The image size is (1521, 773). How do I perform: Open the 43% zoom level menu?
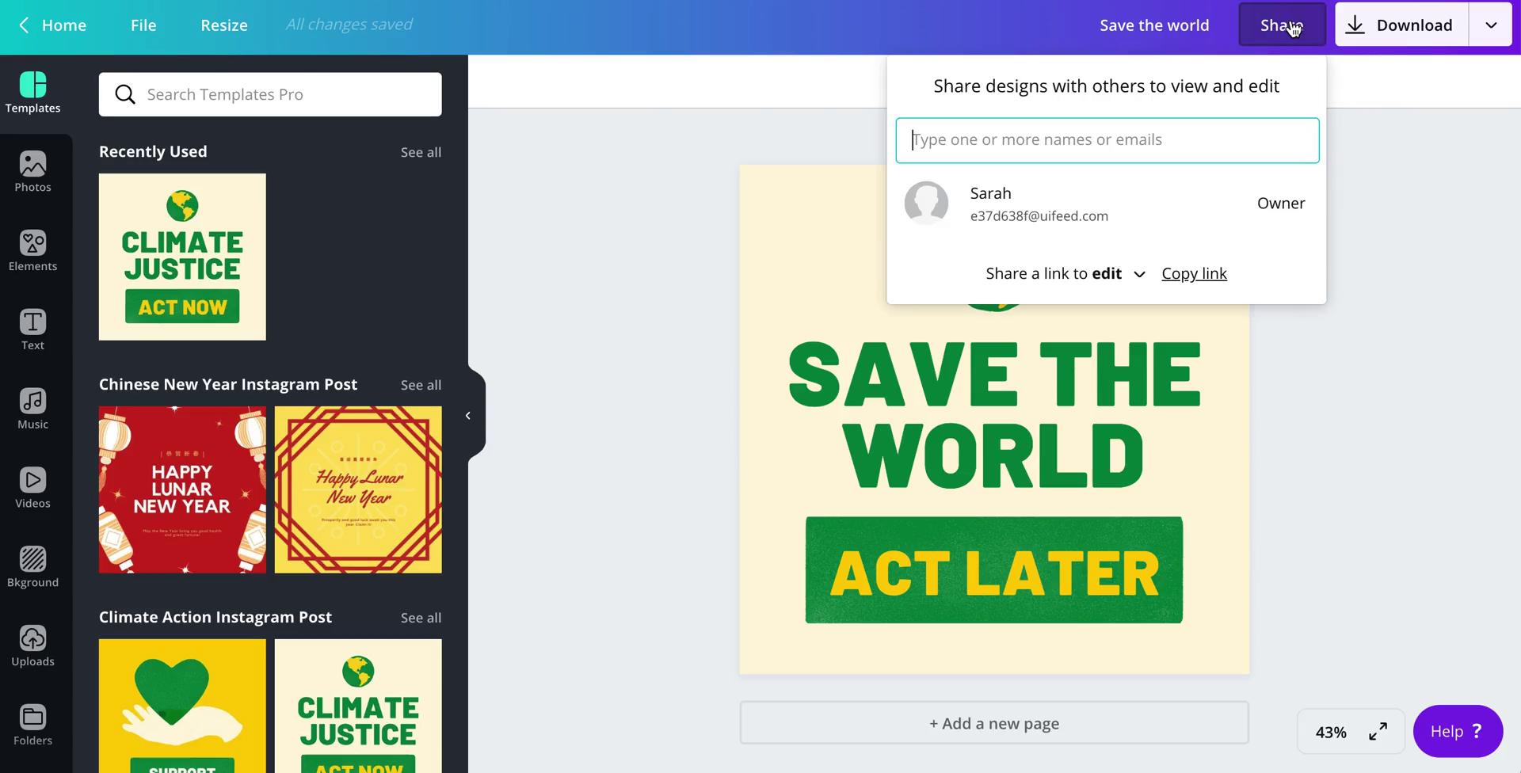click(1331, 732)
